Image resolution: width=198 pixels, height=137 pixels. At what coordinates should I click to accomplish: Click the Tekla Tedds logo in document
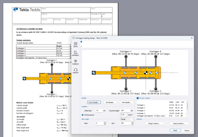point(27,10)
